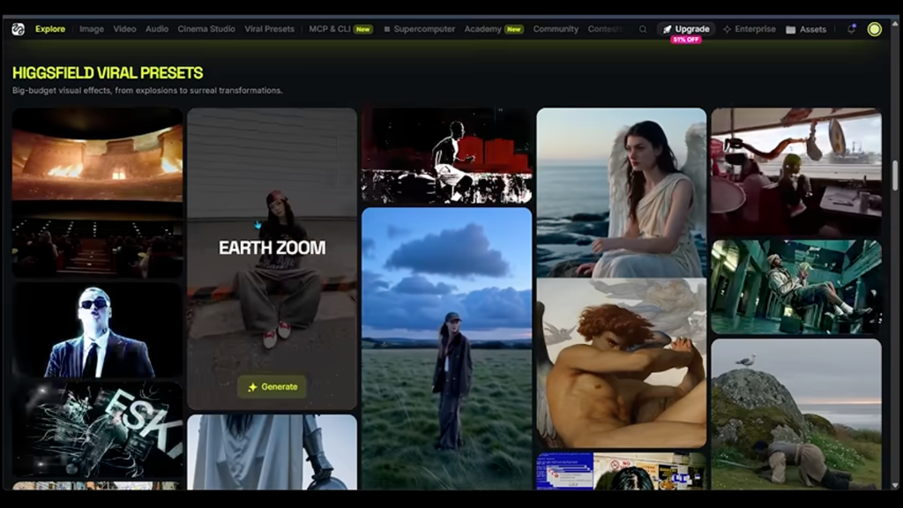Open the Video menu item

tap(124, 29)
